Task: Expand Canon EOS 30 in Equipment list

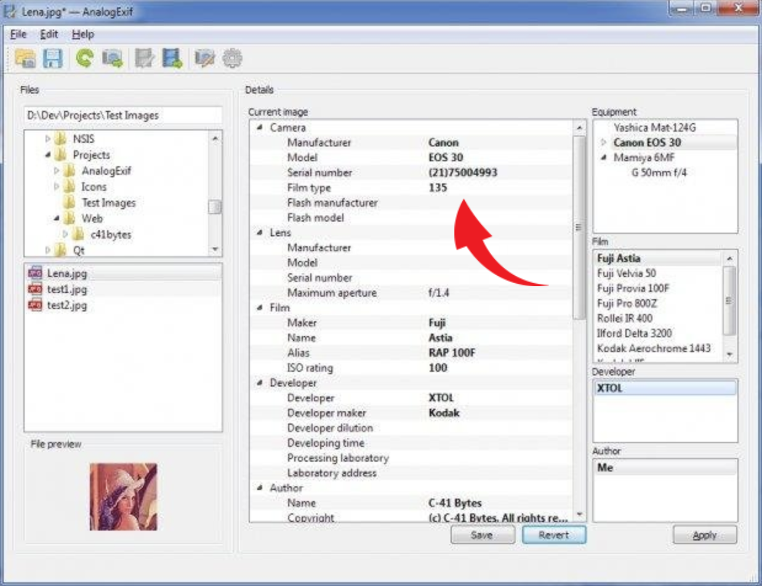Action: pyautogui.click(x=604, y=143)
